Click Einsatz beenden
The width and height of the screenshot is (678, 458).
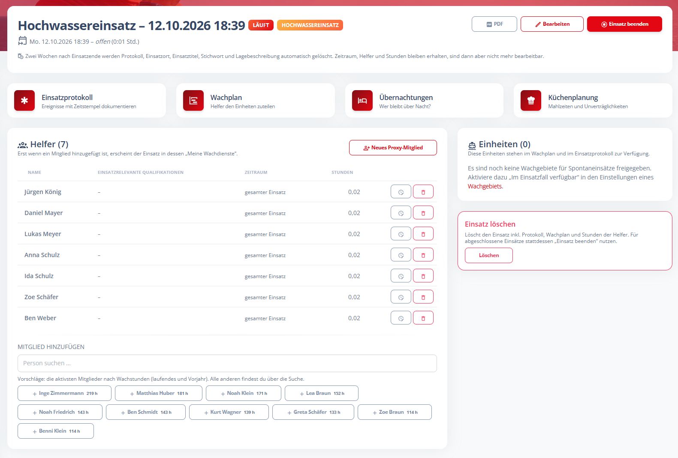tap(624, 24)
